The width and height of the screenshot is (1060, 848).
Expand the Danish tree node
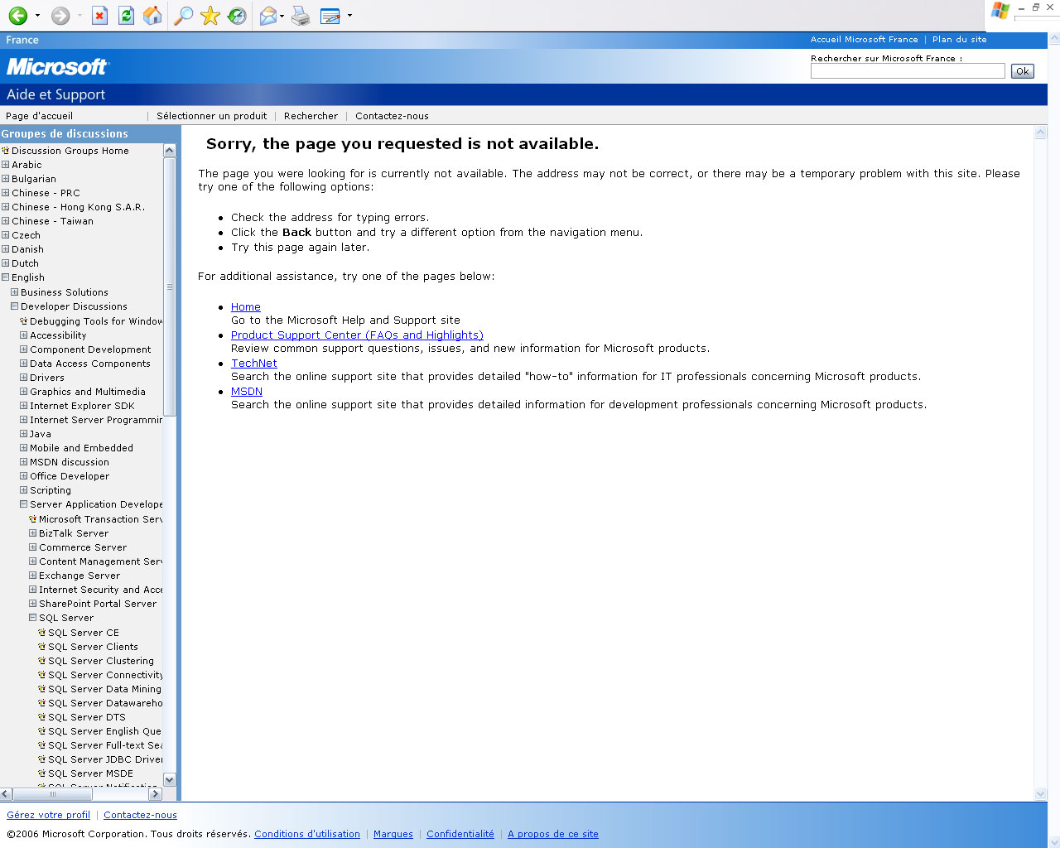coord(5,249)
